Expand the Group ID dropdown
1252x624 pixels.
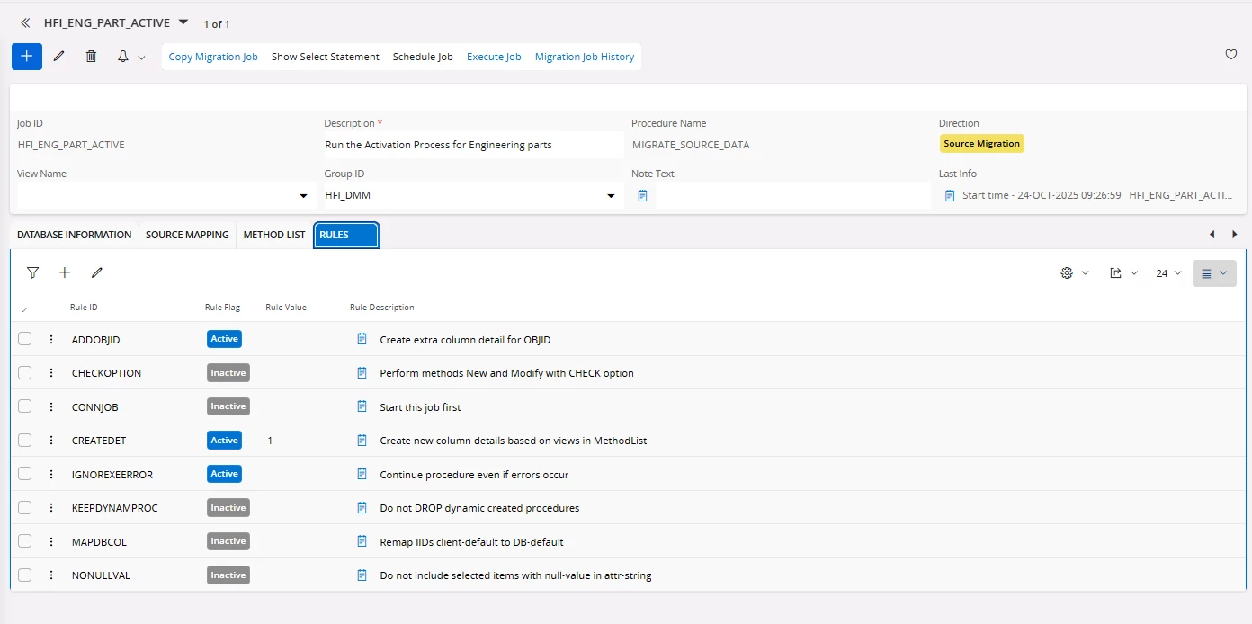tap(611, 196)
